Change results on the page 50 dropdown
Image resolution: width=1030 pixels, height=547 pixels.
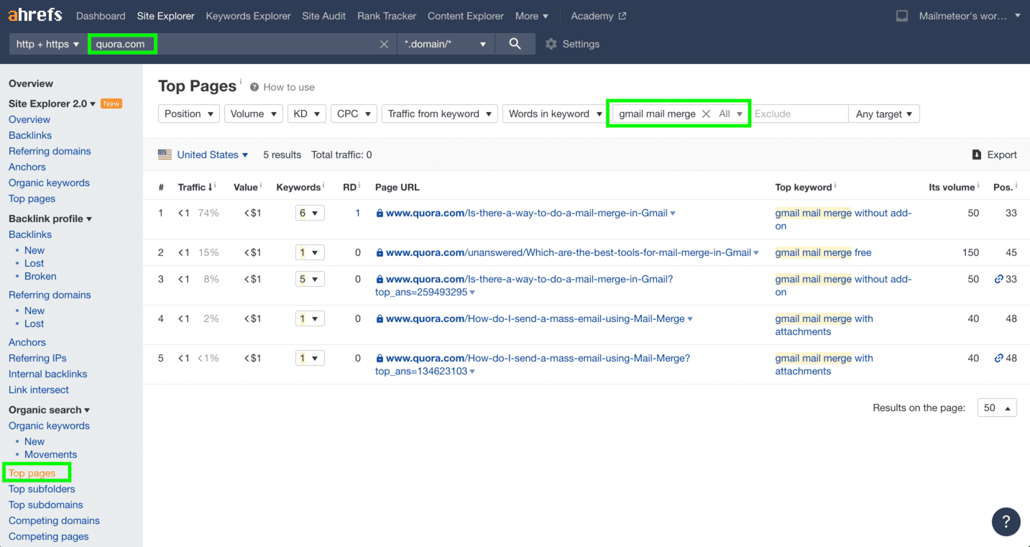(x=997, y=408)
